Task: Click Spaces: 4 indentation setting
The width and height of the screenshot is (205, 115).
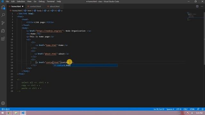Action: 170,109
